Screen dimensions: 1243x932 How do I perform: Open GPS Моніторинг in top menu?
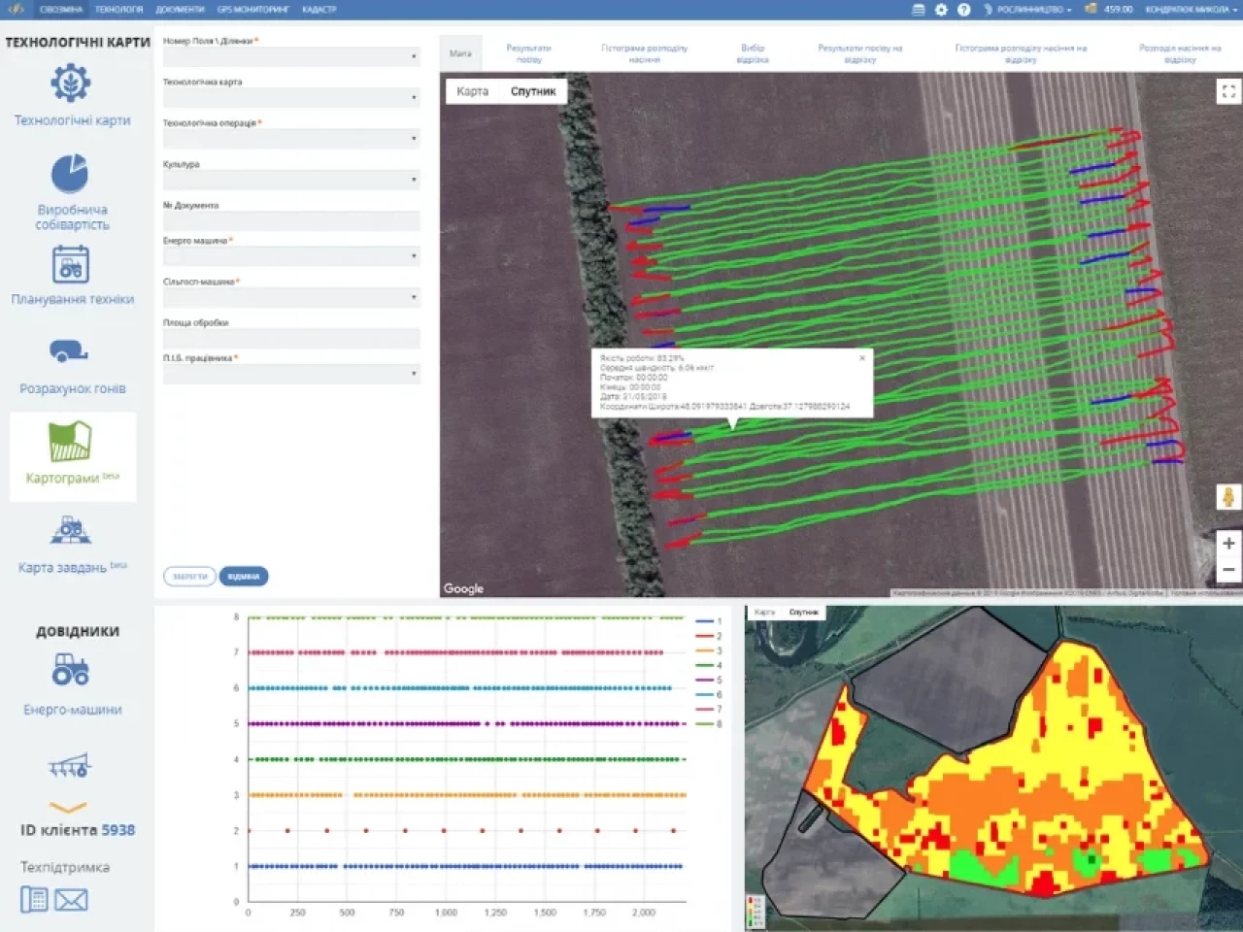(252, 10)
